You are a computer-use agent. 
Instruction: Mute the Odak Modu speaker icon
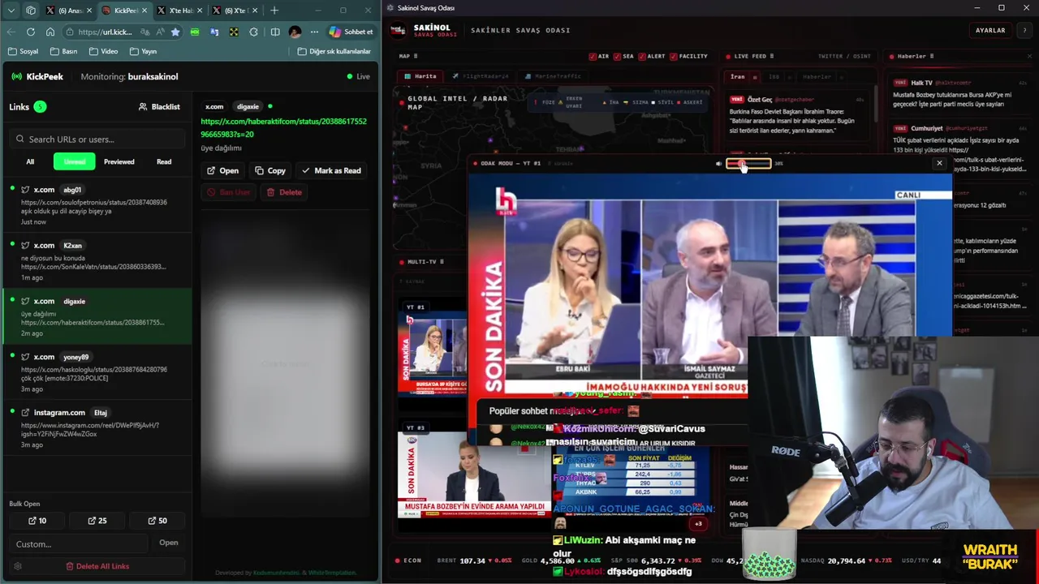718,163
